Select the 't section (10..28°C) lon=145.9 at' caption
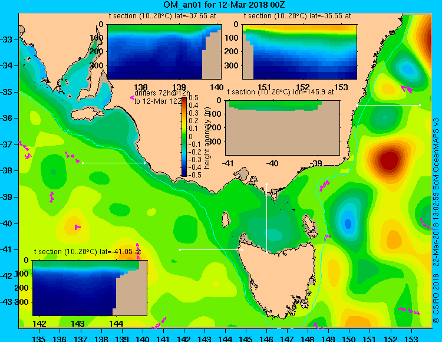This screenshot has height=342, width=442. [281, 92]
